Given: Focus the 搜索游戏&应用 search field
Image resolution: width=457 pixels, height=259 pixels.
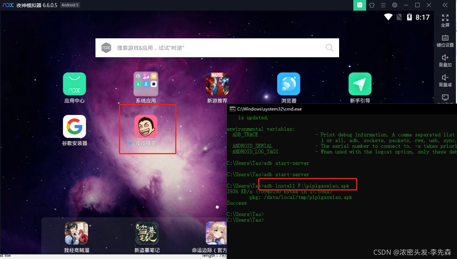Looking at the screenshot, I should 217,48.
